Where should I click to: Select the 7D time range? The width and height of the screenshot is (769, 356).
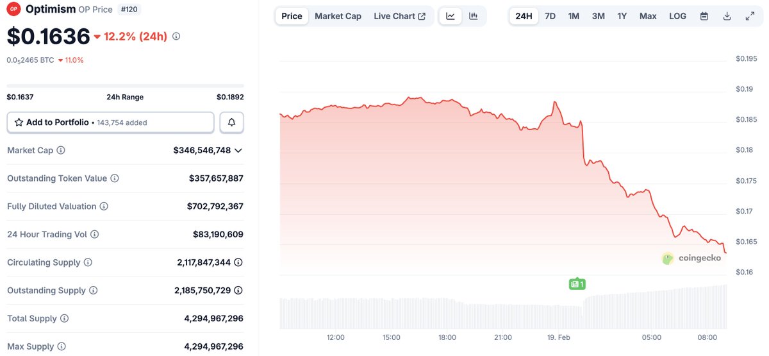pos(550,16)
